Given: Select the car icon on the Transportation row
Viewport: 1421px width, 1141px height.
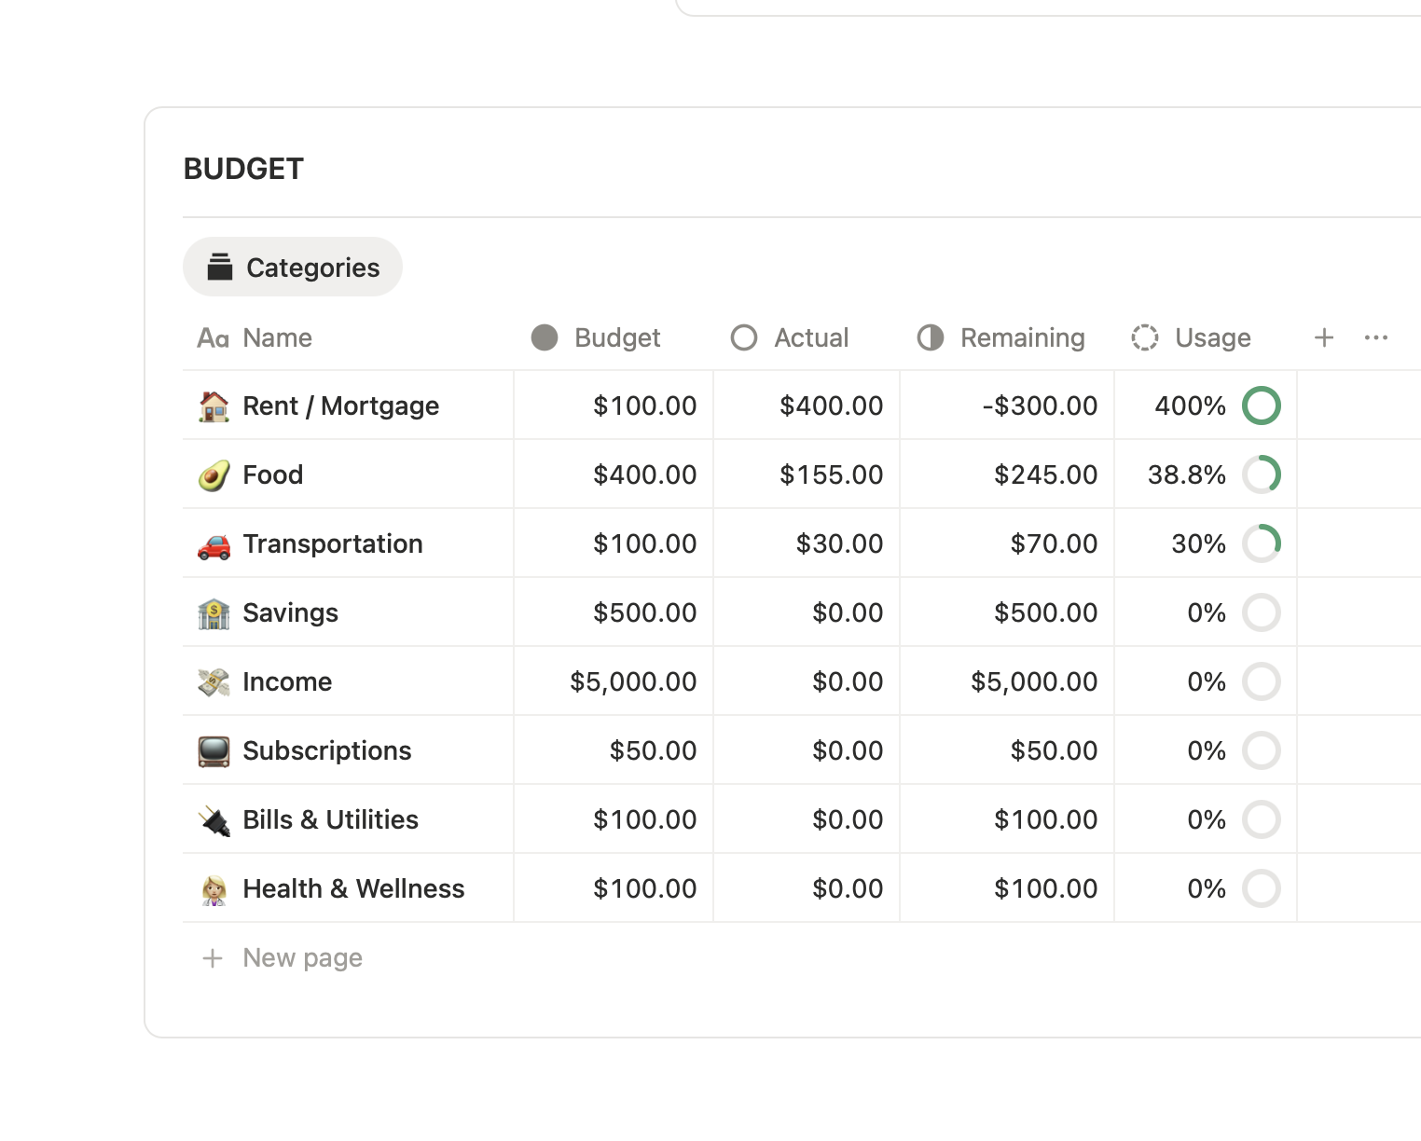Looking at the screenshot, I should point(214,543).
